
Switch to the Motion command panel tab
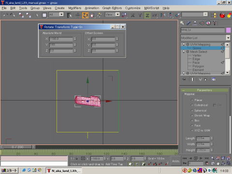pos(202,23)
